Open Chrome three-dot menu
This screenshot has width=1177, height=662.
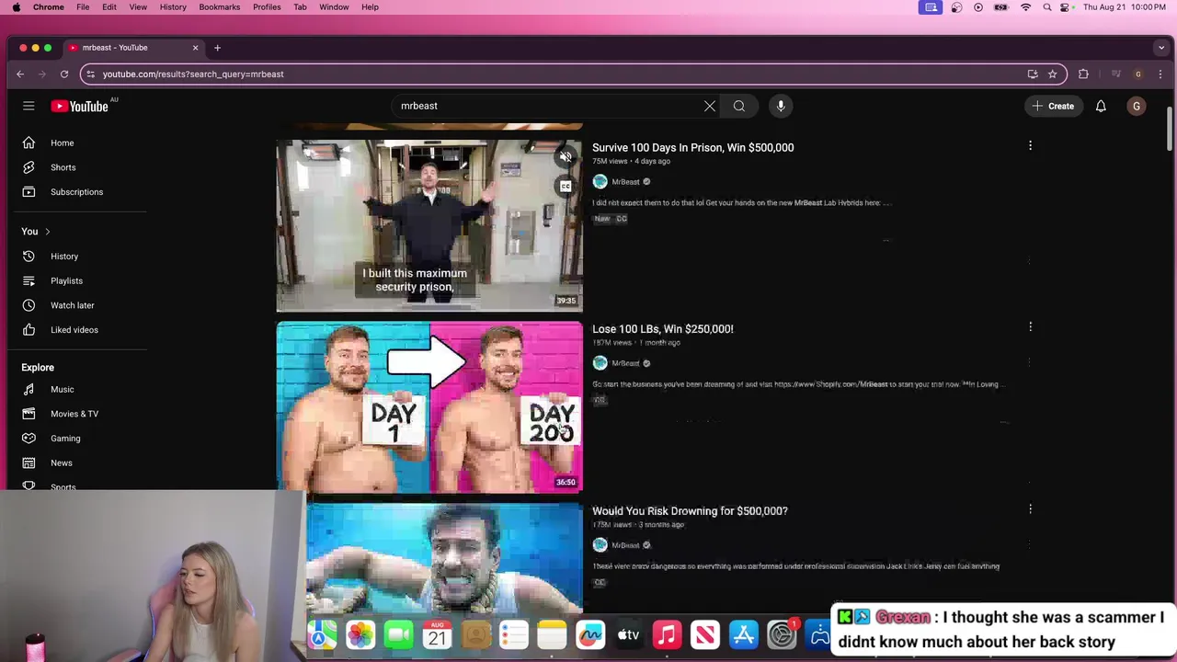point(1160,74)
